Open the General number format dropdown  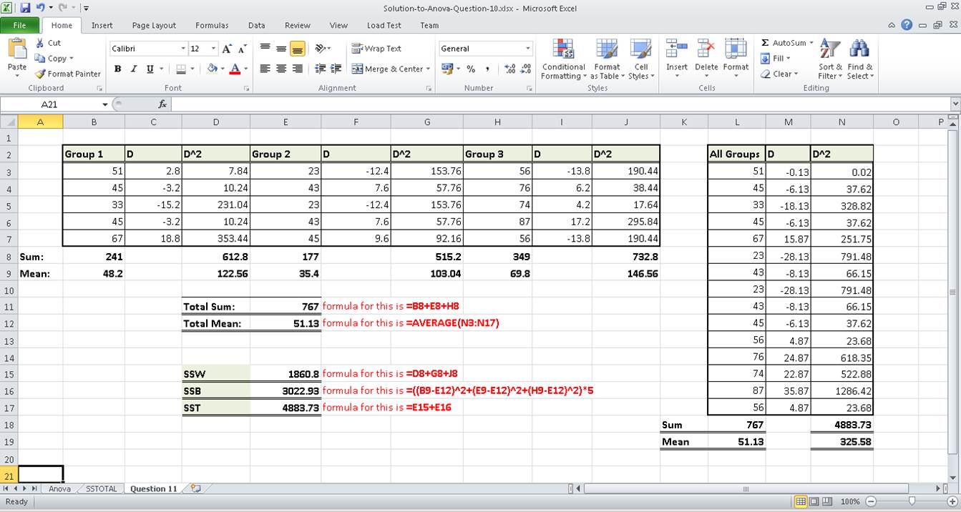[x=528, y=49]
